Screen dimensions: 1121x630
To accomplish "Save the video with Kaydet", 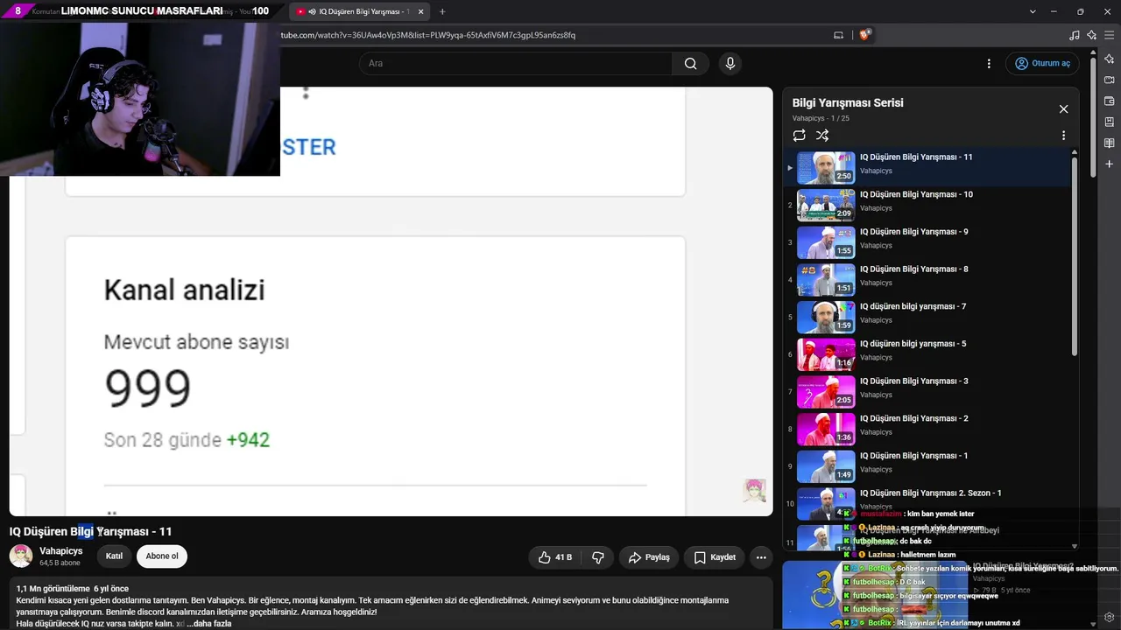I will [x=714, y=557].
